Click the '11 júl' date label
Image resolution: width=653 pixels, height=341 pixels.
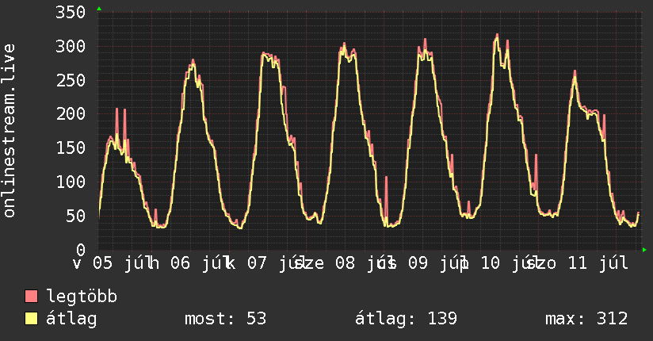[x=598, y=263]
